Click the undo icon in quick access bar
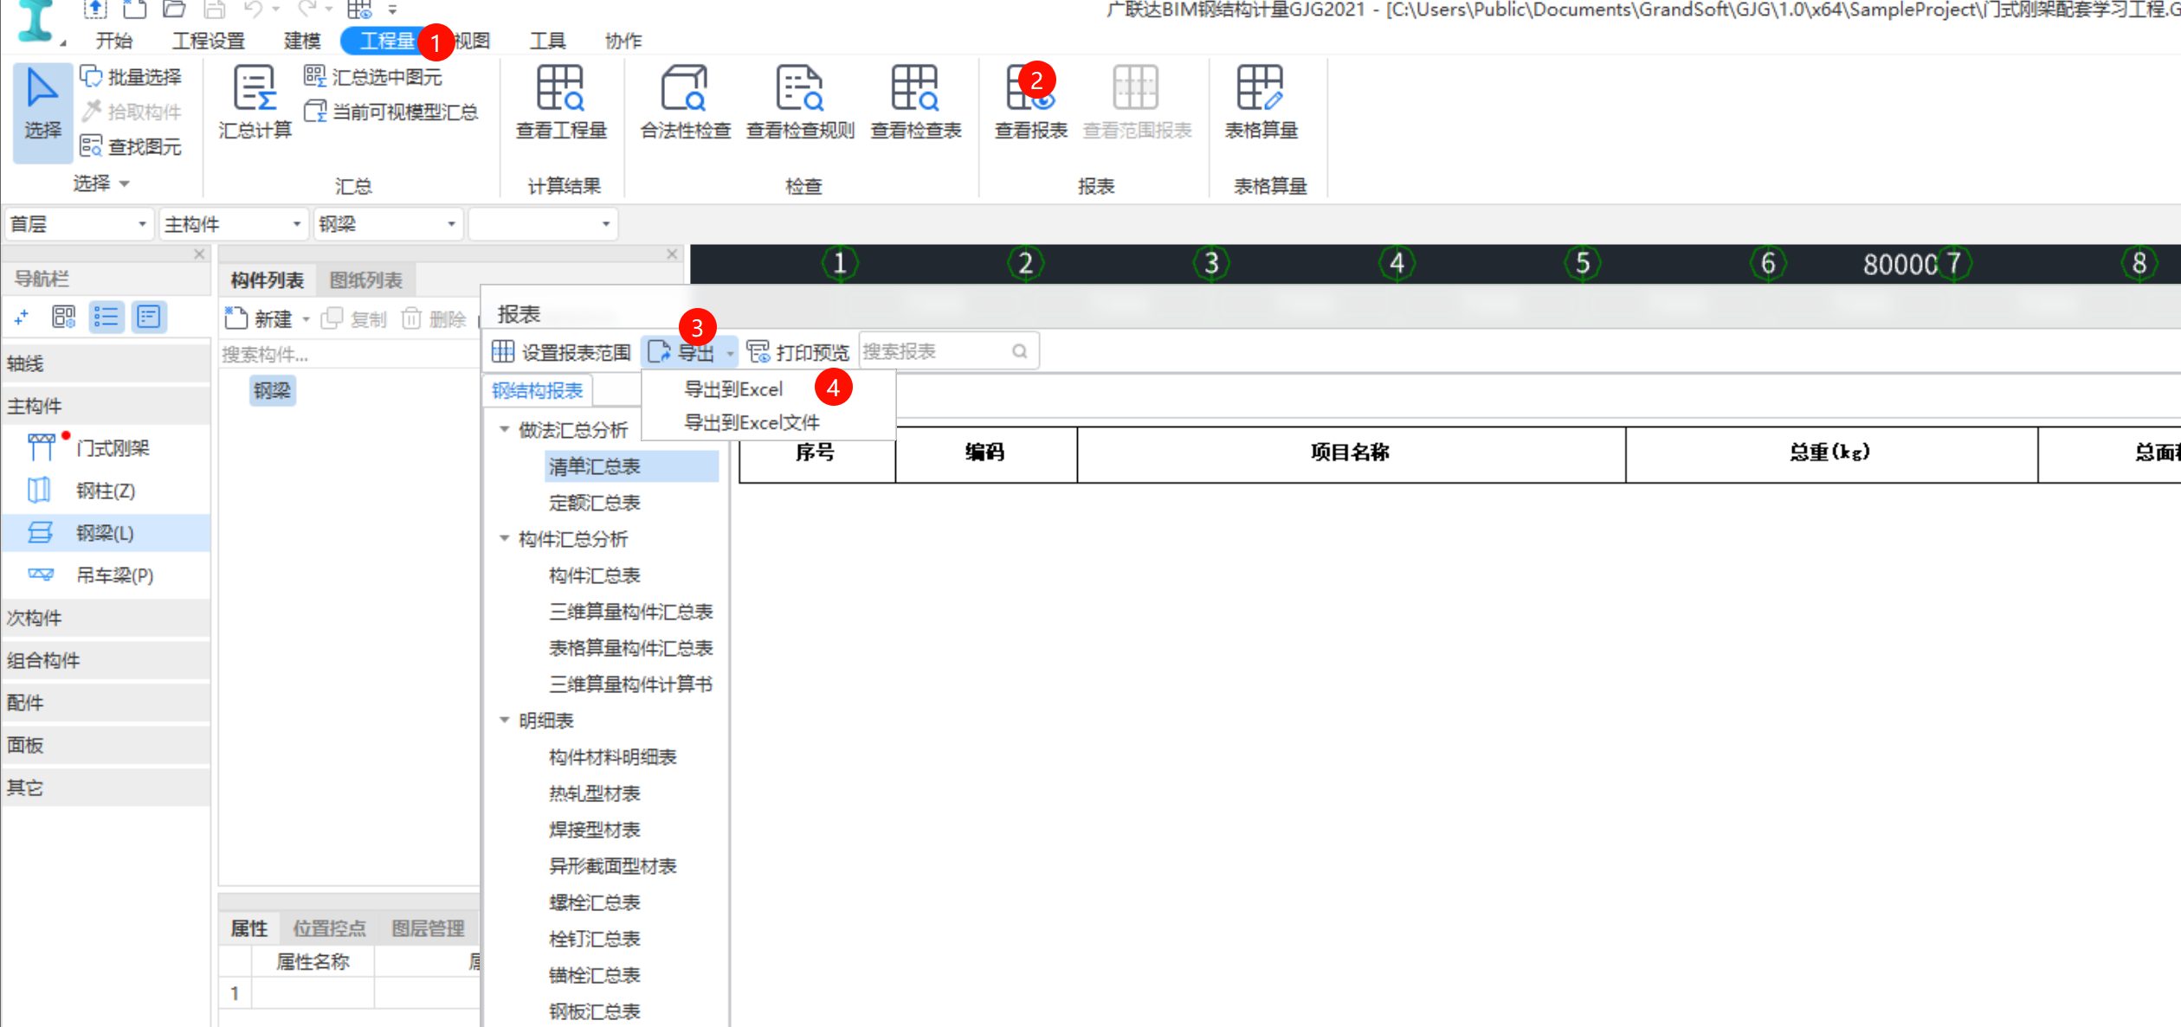 [x=254, y=10]
